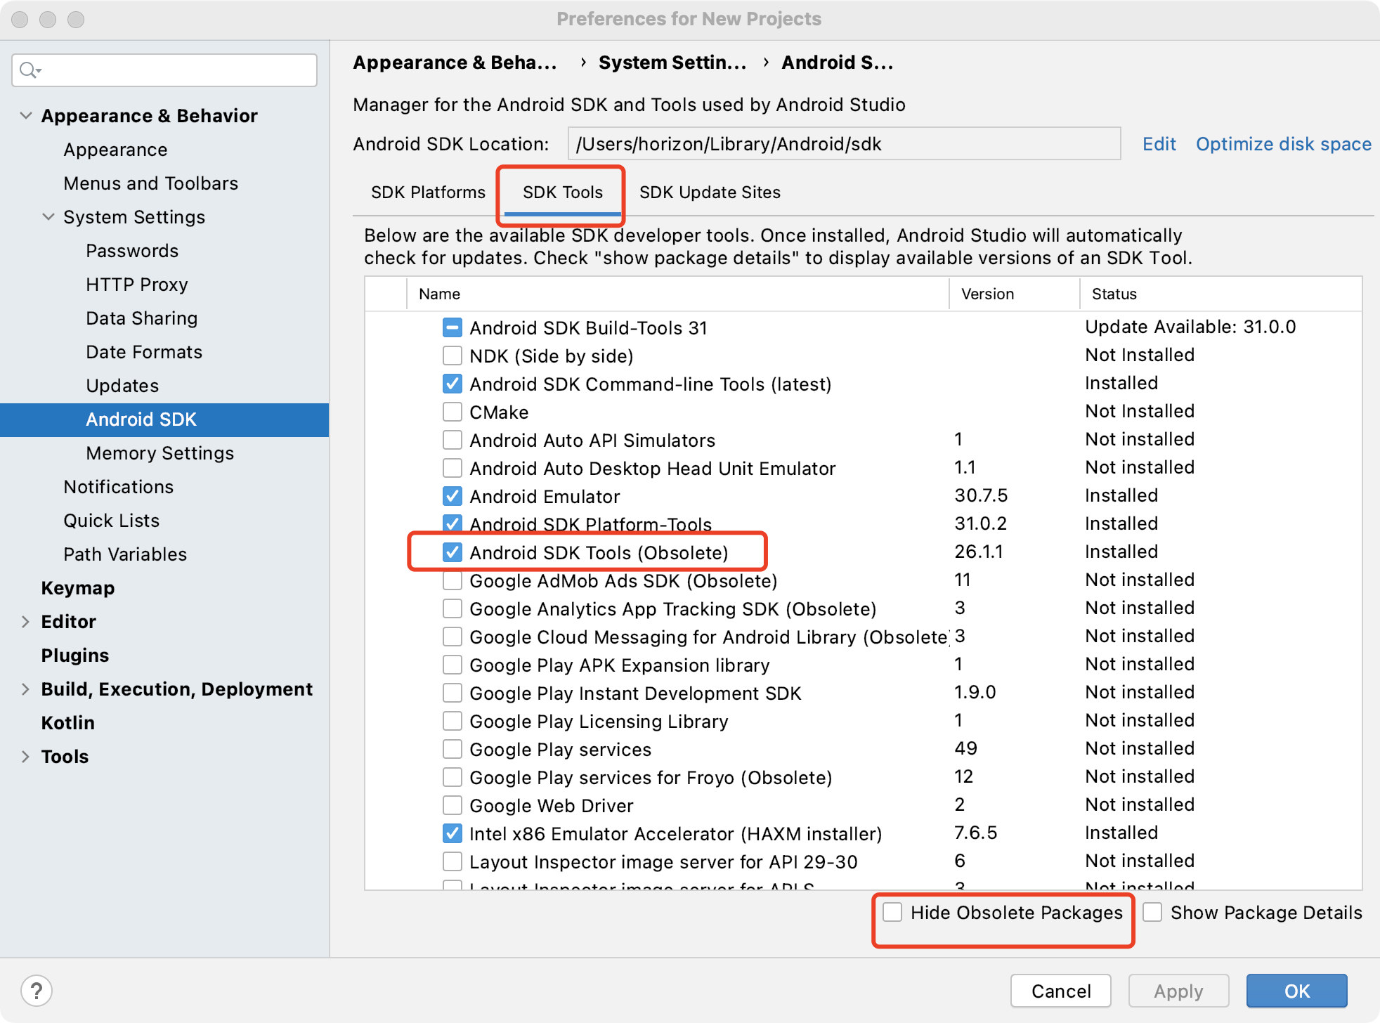
Task: Expand Build, Execution, Deployment group
Action: [26, 689]
